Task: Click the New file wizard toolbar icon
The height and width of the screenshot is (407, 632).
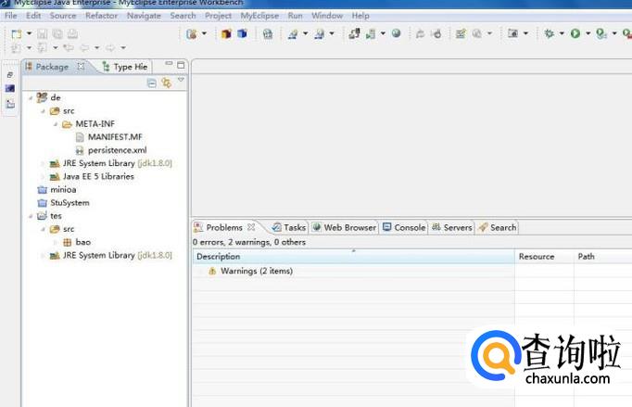Action: pyautogui.click(x=16, y=33)
